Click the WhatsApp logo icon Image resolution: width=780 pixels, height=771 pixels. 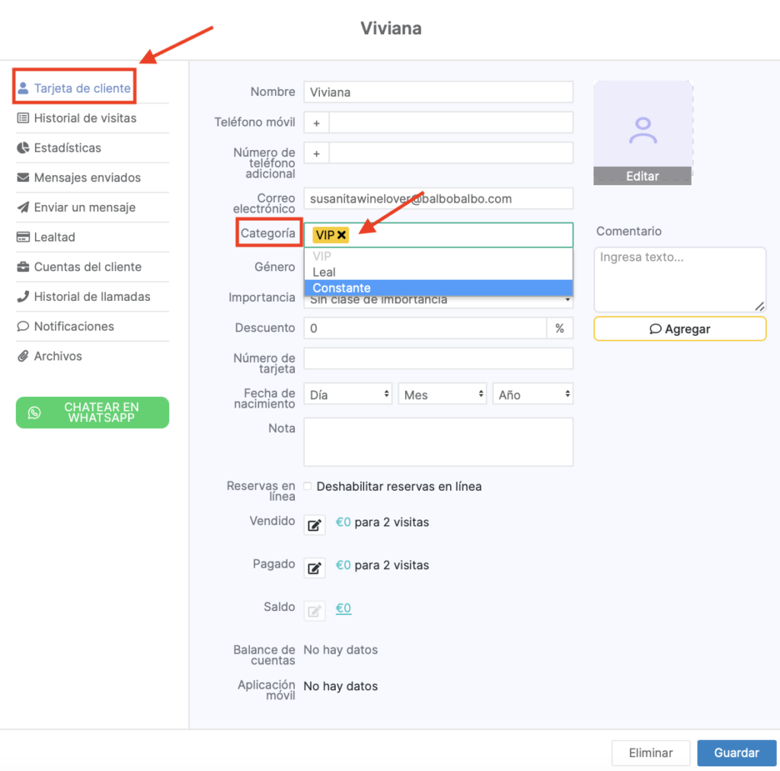tap(34, 412)
